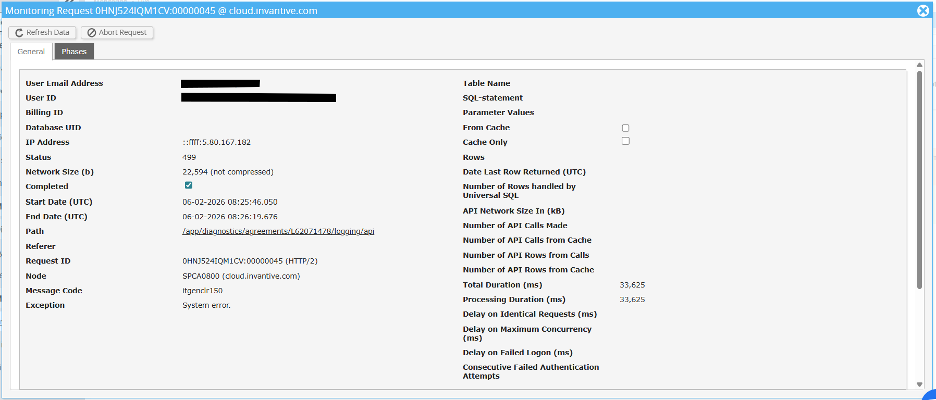
Task: Click the vertical scrollbar thumb
Action: coord(919,180)
